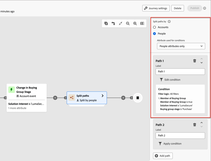
Task: Click the rotate layout arrows icon in toolbar
Action: [113, 24]
